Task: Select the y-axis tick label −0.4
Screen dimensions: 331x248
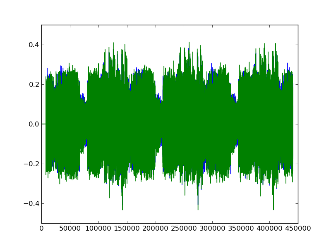Action: coord(31,203)
